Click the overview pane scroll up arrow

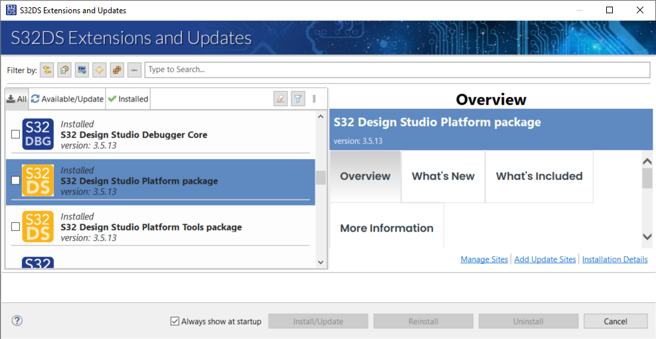(x=647, y=161)
